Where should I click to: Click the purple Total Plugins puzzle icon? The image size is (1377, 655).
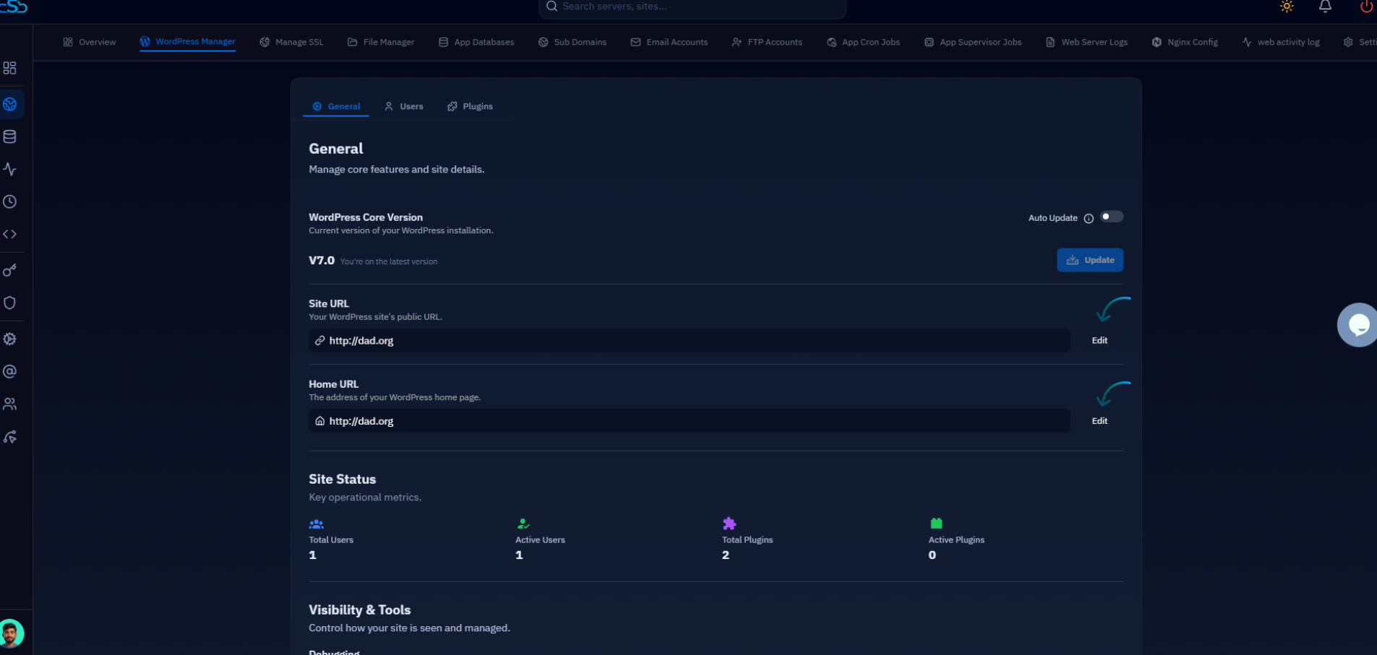(x=729, y=524)
